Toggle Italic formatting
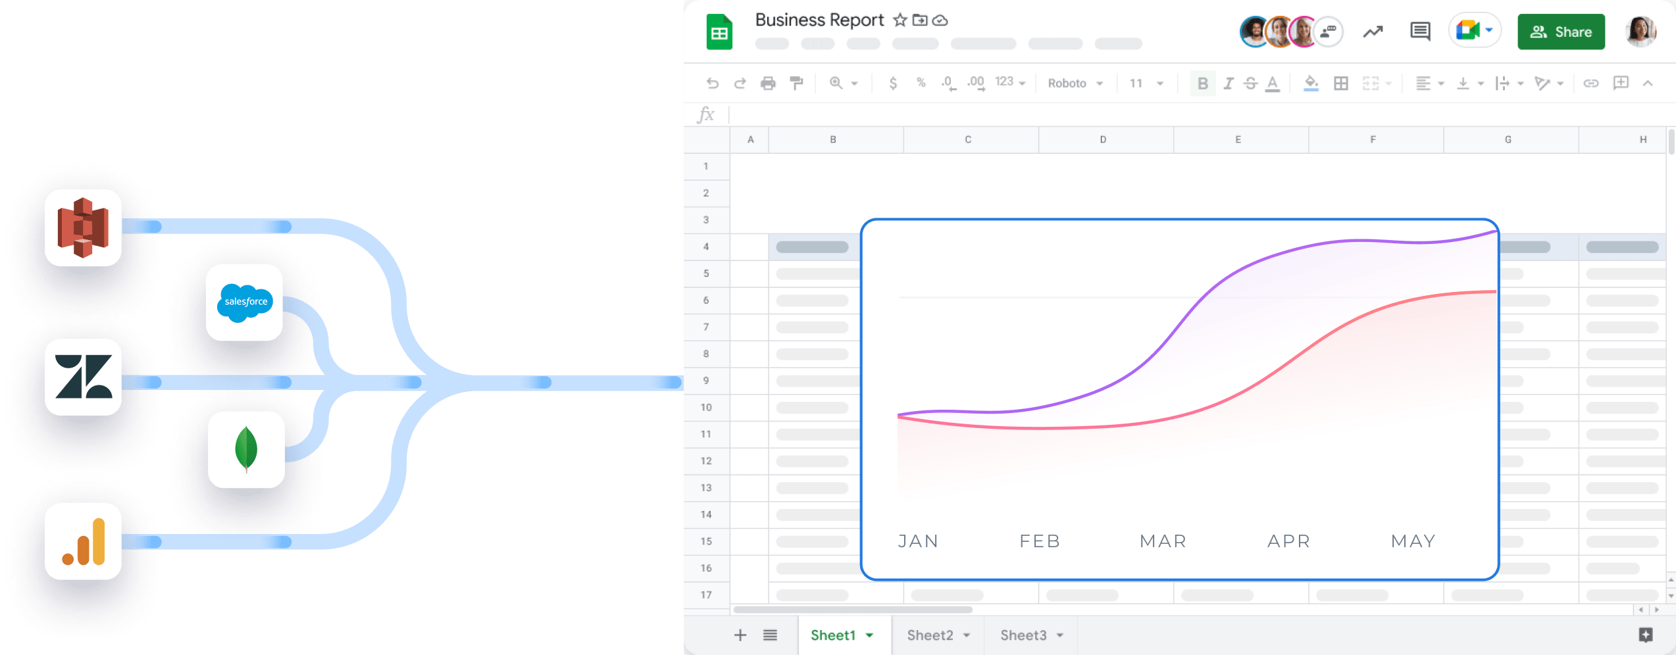Screen dimensions: 1676x655 point(1228,84)
